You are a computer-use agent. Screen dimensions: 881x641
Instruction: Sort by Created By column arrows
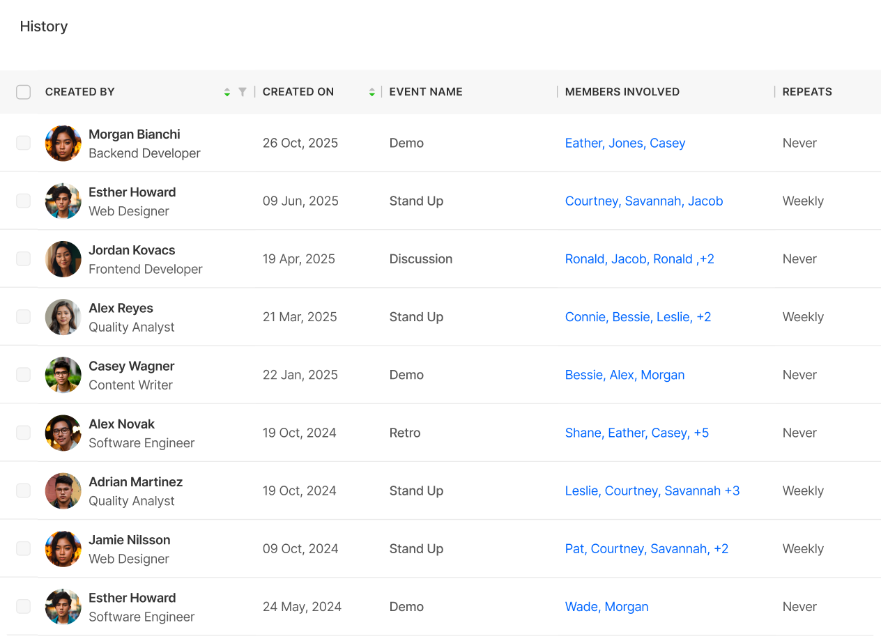[x=227, y=92]
